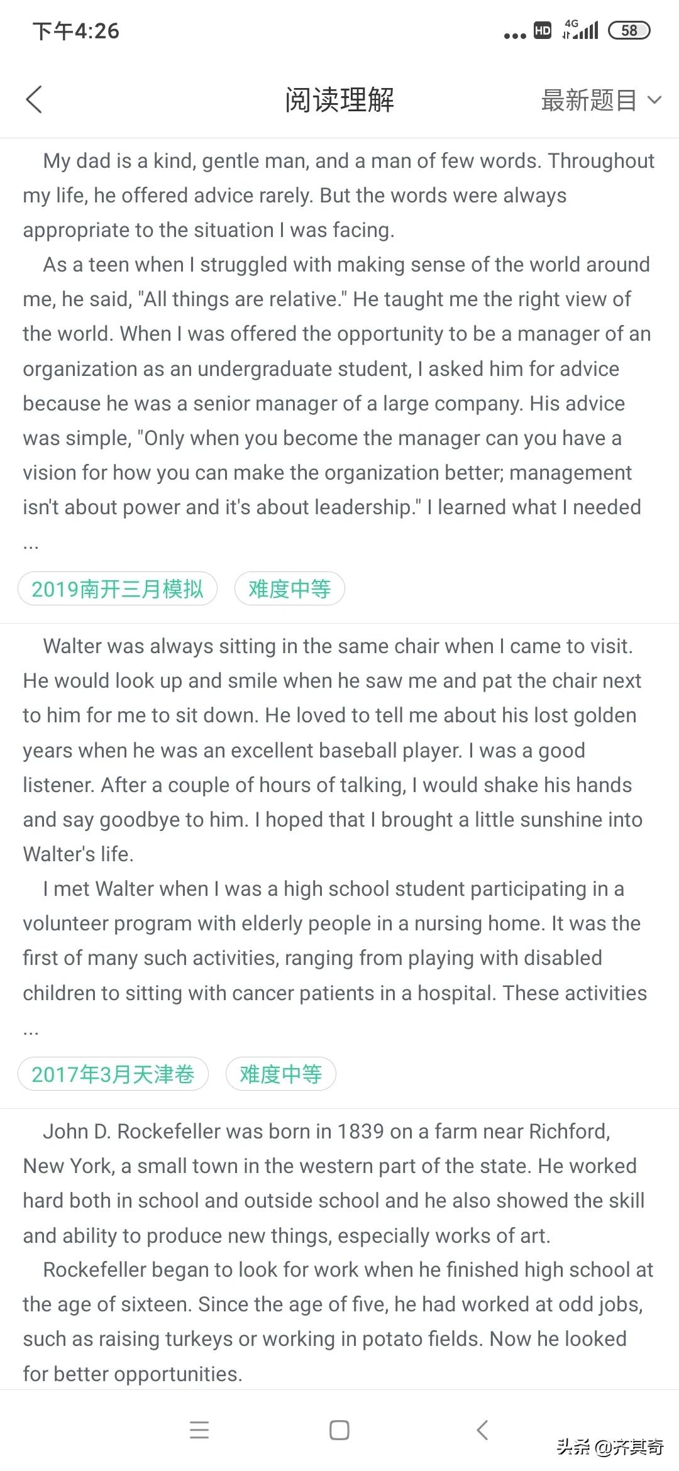The height and width of the screenshot is (1471, 679).
Task: Tap the back arrow in the header
Action: tap(34, 100)
